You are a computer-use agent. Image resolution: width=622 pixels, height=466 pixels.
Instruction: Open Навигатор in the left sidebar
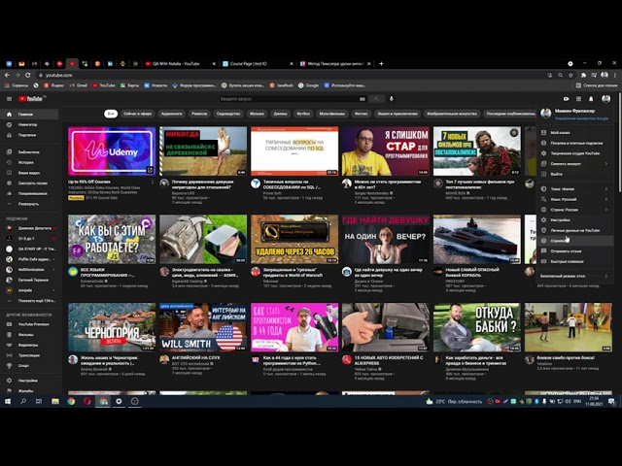tap(30, 124)
